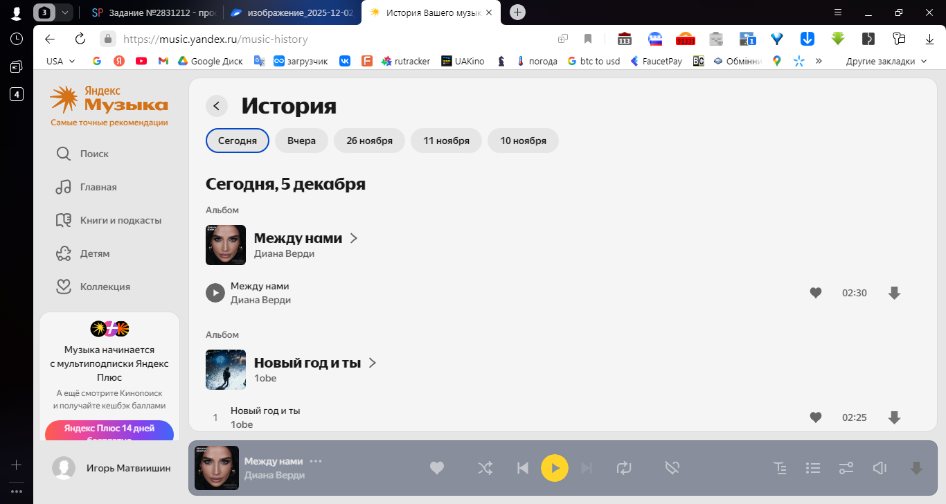
Task: Open the YouTube bookmark icon
Action: click(x=141, y=61)
